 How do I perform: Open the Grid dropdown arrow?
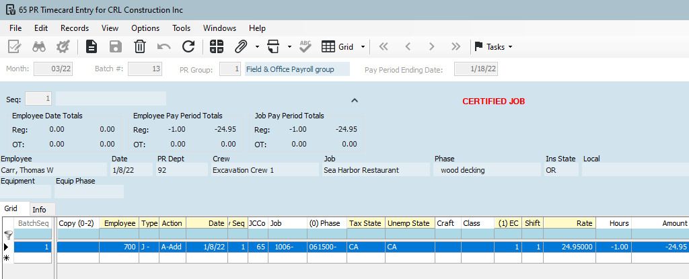pos(363,46)
